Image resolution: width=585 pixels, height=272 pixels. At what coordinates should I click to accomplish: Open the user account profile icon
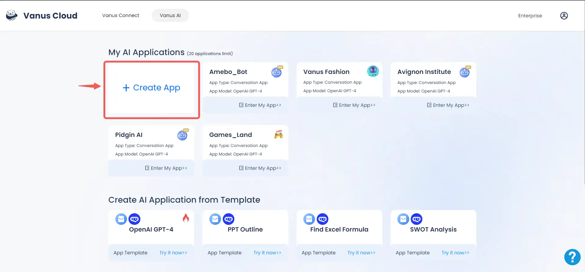click(564, 16)
